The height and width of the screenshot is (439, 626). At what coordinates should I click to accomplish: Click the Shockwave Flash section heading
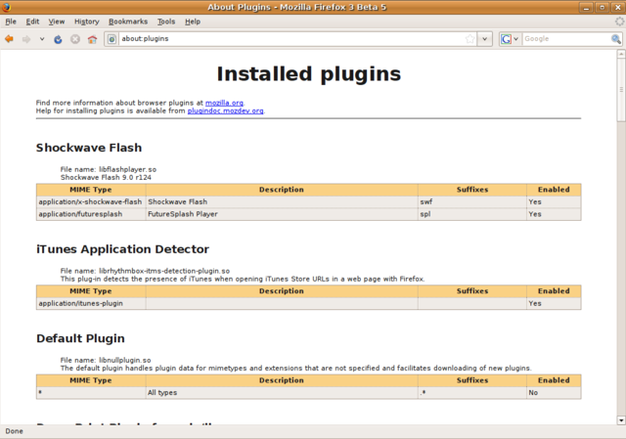pyautogui.click(x=89, y=148)
